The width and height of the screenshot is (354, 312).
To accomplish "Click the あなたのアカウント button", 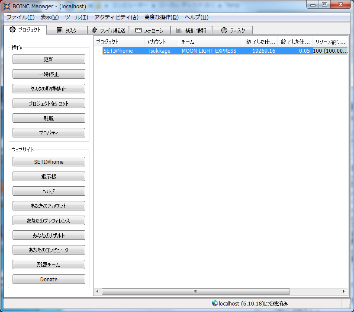I will pyautogui.click(x=49, y=206).
